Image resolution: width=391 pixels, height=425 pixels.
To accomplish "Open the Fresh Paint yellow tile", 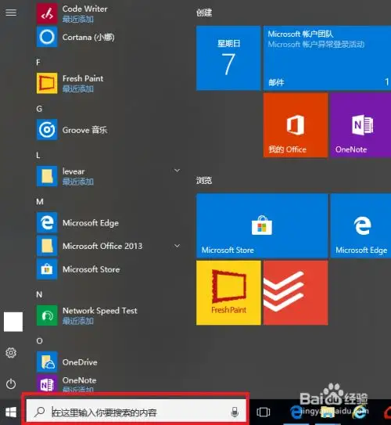I will tap(228, 293).
